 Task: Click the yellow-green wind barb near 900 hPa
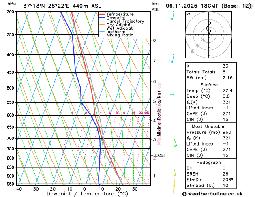(174, 171)
